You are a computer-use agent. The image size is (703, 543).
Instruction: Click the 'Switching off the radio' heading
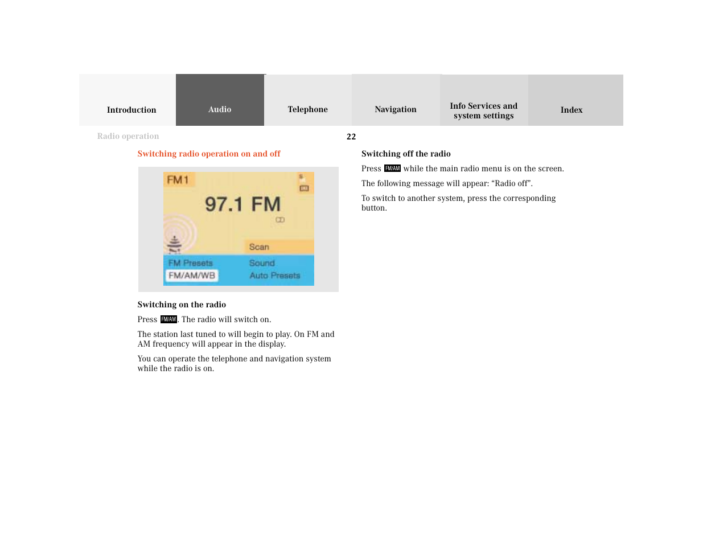(x=406, y=154)
